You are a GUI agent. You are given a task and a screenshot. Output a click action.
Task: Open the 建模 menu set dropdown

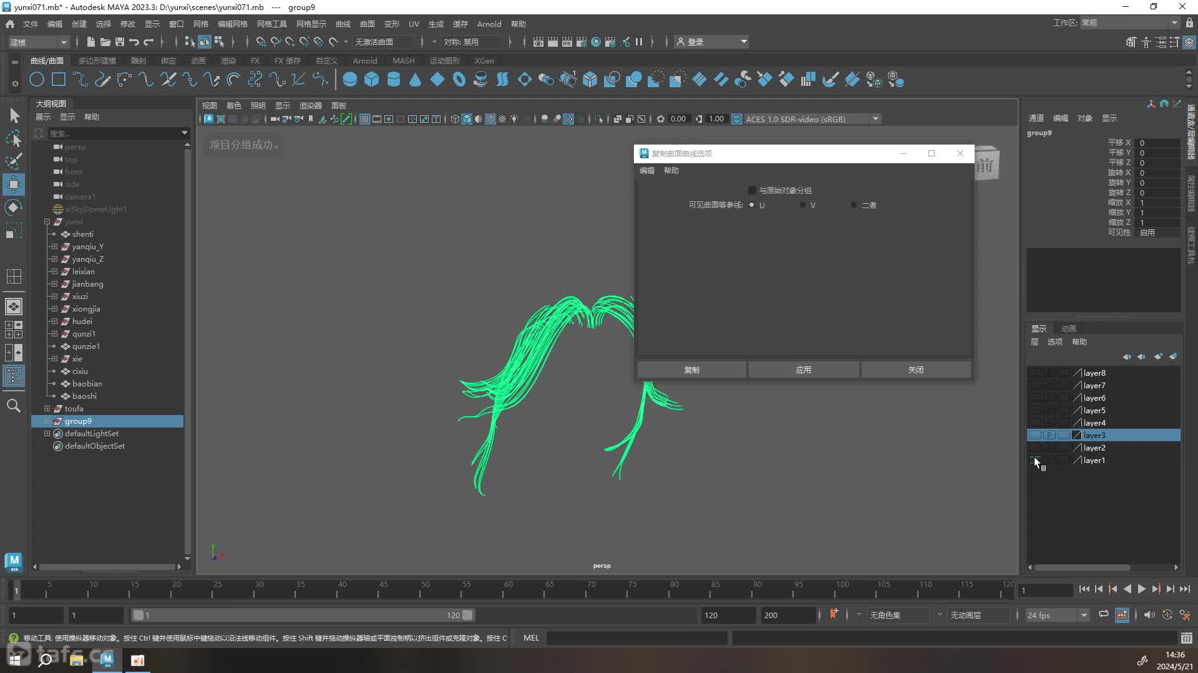click(x=39, y=42)
